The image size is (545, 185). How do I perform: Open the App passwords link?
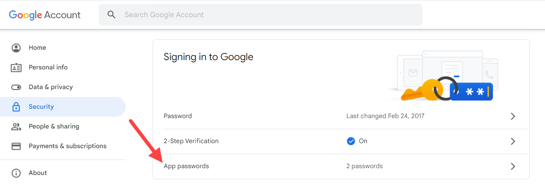pyautogui.click(x=186, y=166)
